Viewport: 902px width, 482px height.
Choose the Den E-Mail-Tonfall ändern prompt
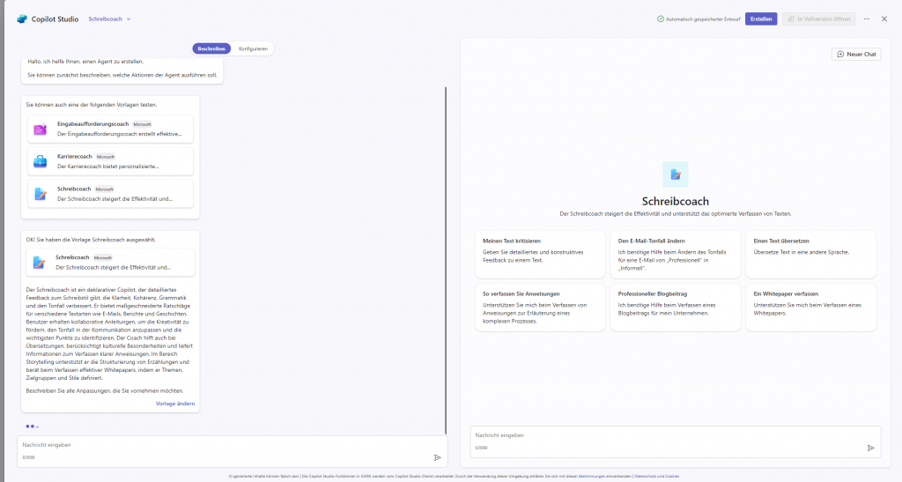tap(676, 255)
